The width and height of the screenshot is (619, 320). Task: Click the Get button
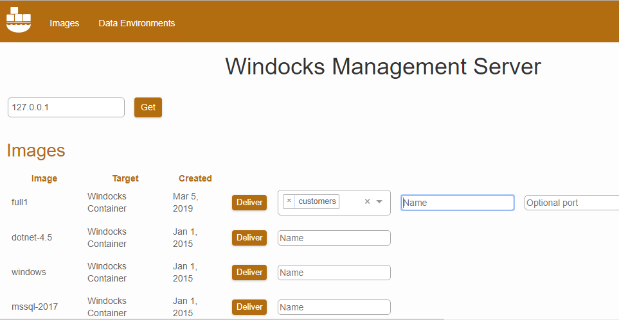148,107
